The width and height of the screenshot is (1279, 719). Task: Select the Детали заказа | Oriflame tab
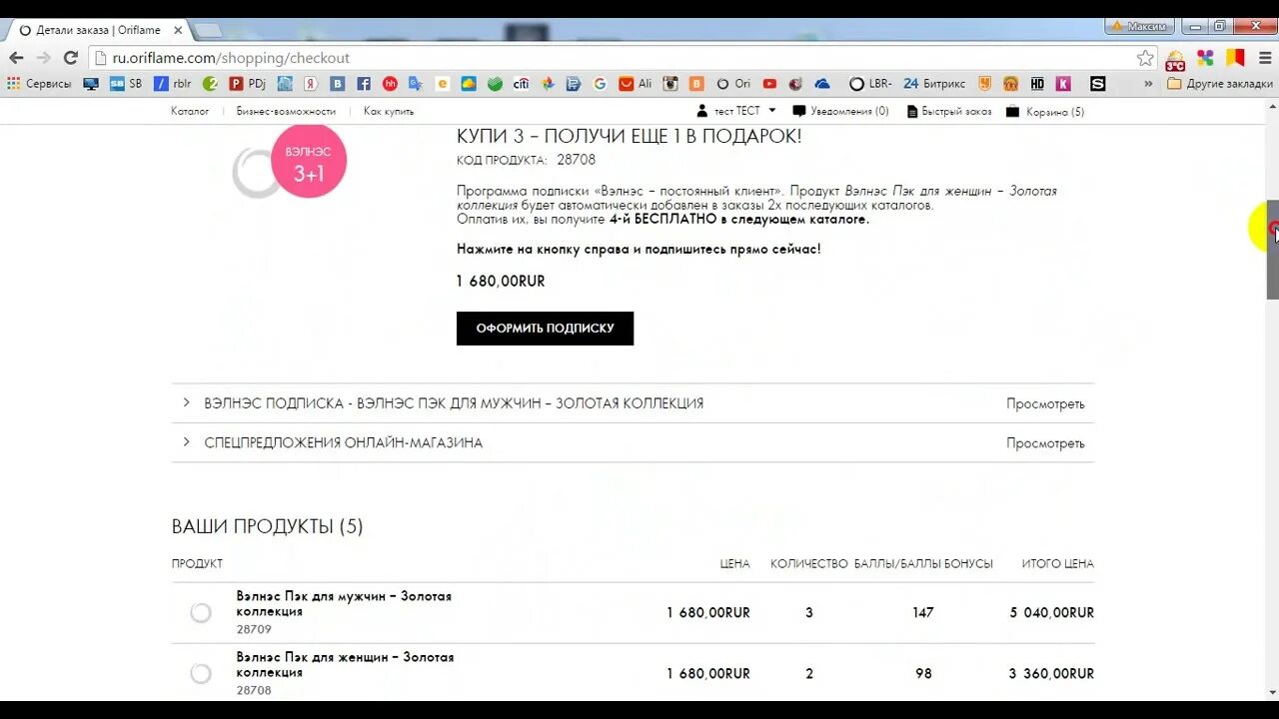click(x=98, y=30)
